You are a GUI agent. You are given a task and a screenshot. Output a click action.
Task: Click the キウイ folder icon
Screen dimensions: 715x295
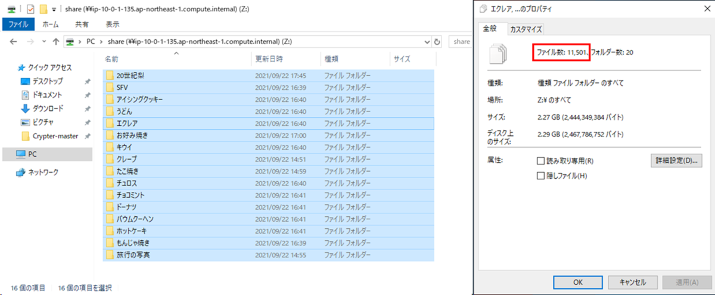110,147
